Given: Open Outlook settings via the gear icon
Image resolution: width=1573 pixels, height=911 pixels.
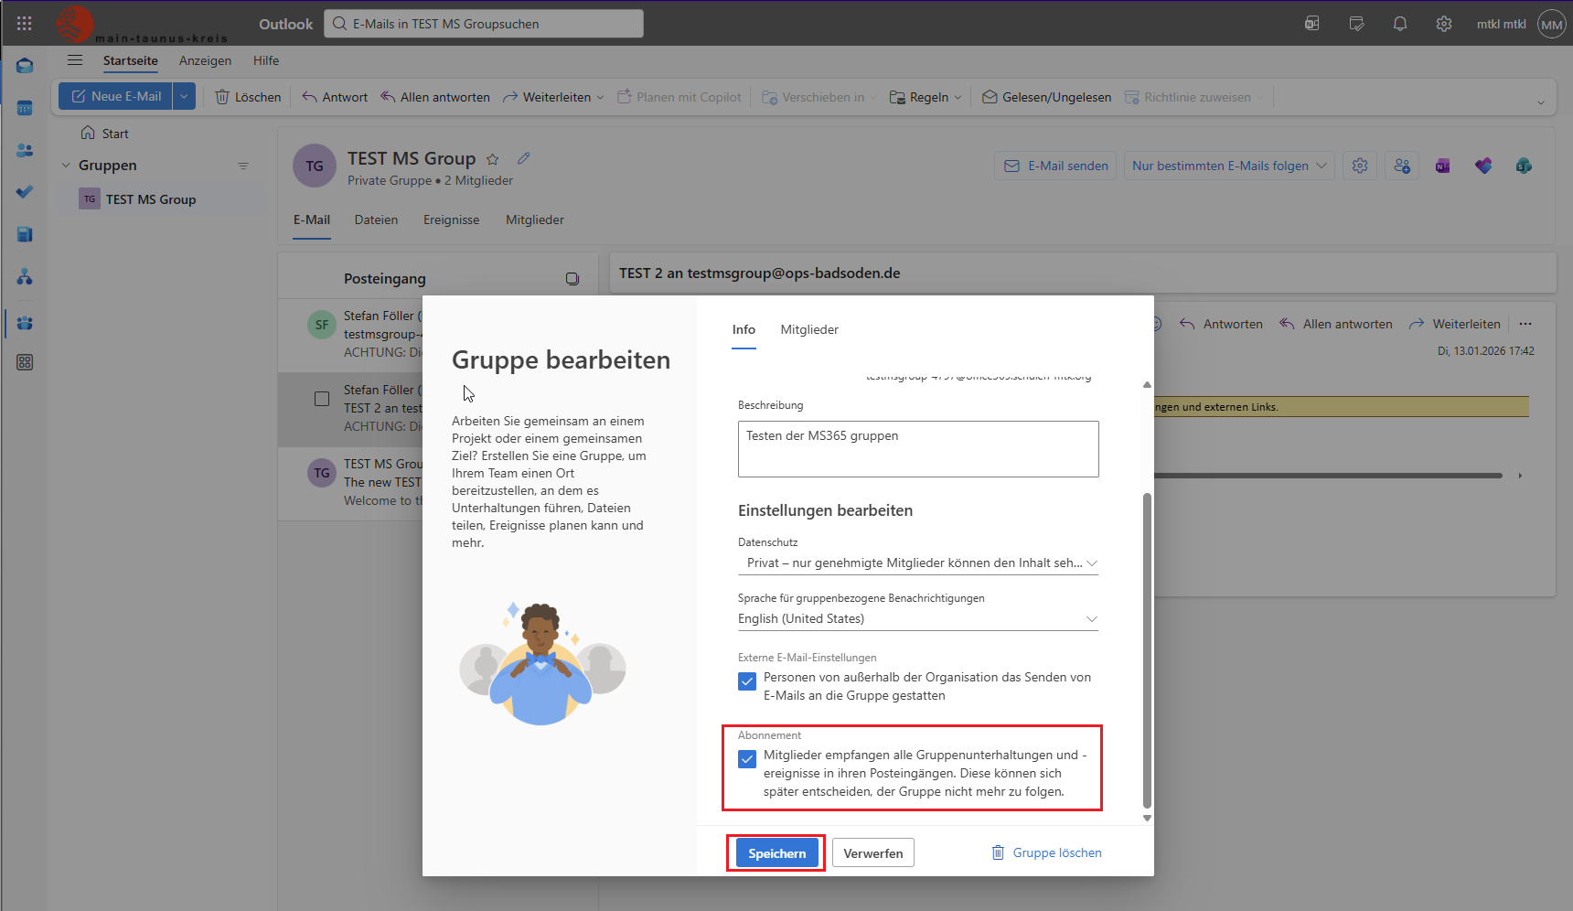Looking at the screenshot, I should pyautogui.click(x=1444, y=23).
